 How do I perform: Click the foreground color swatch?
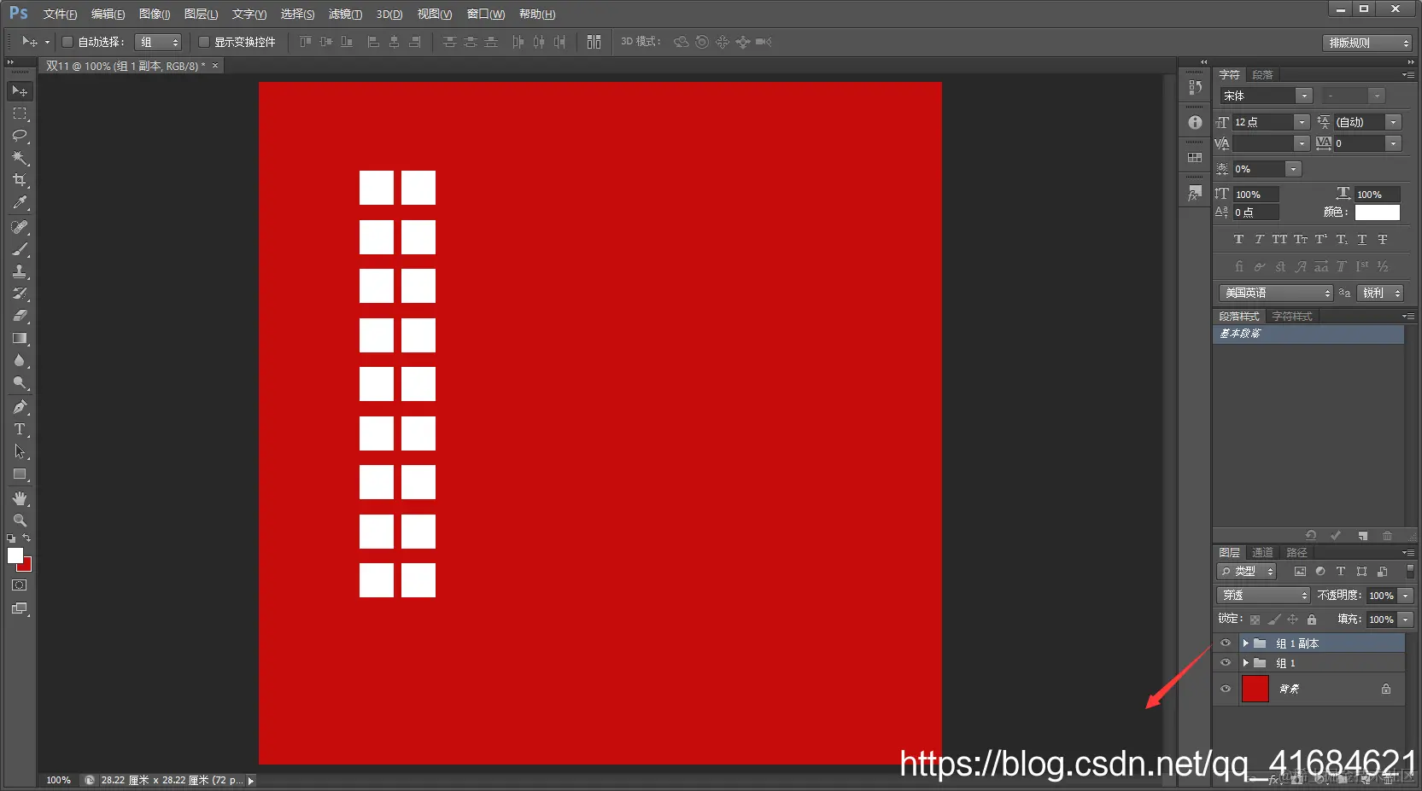pos(14,555)
